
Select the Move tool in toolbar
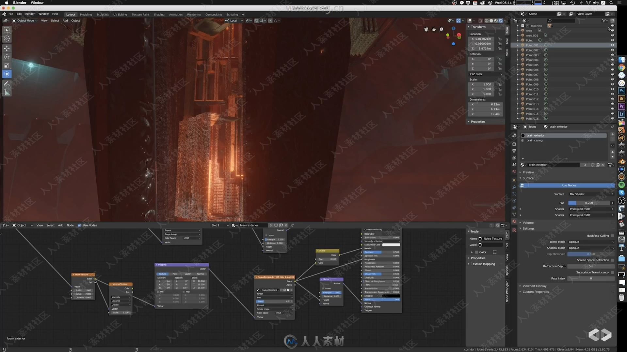point(7,47)
